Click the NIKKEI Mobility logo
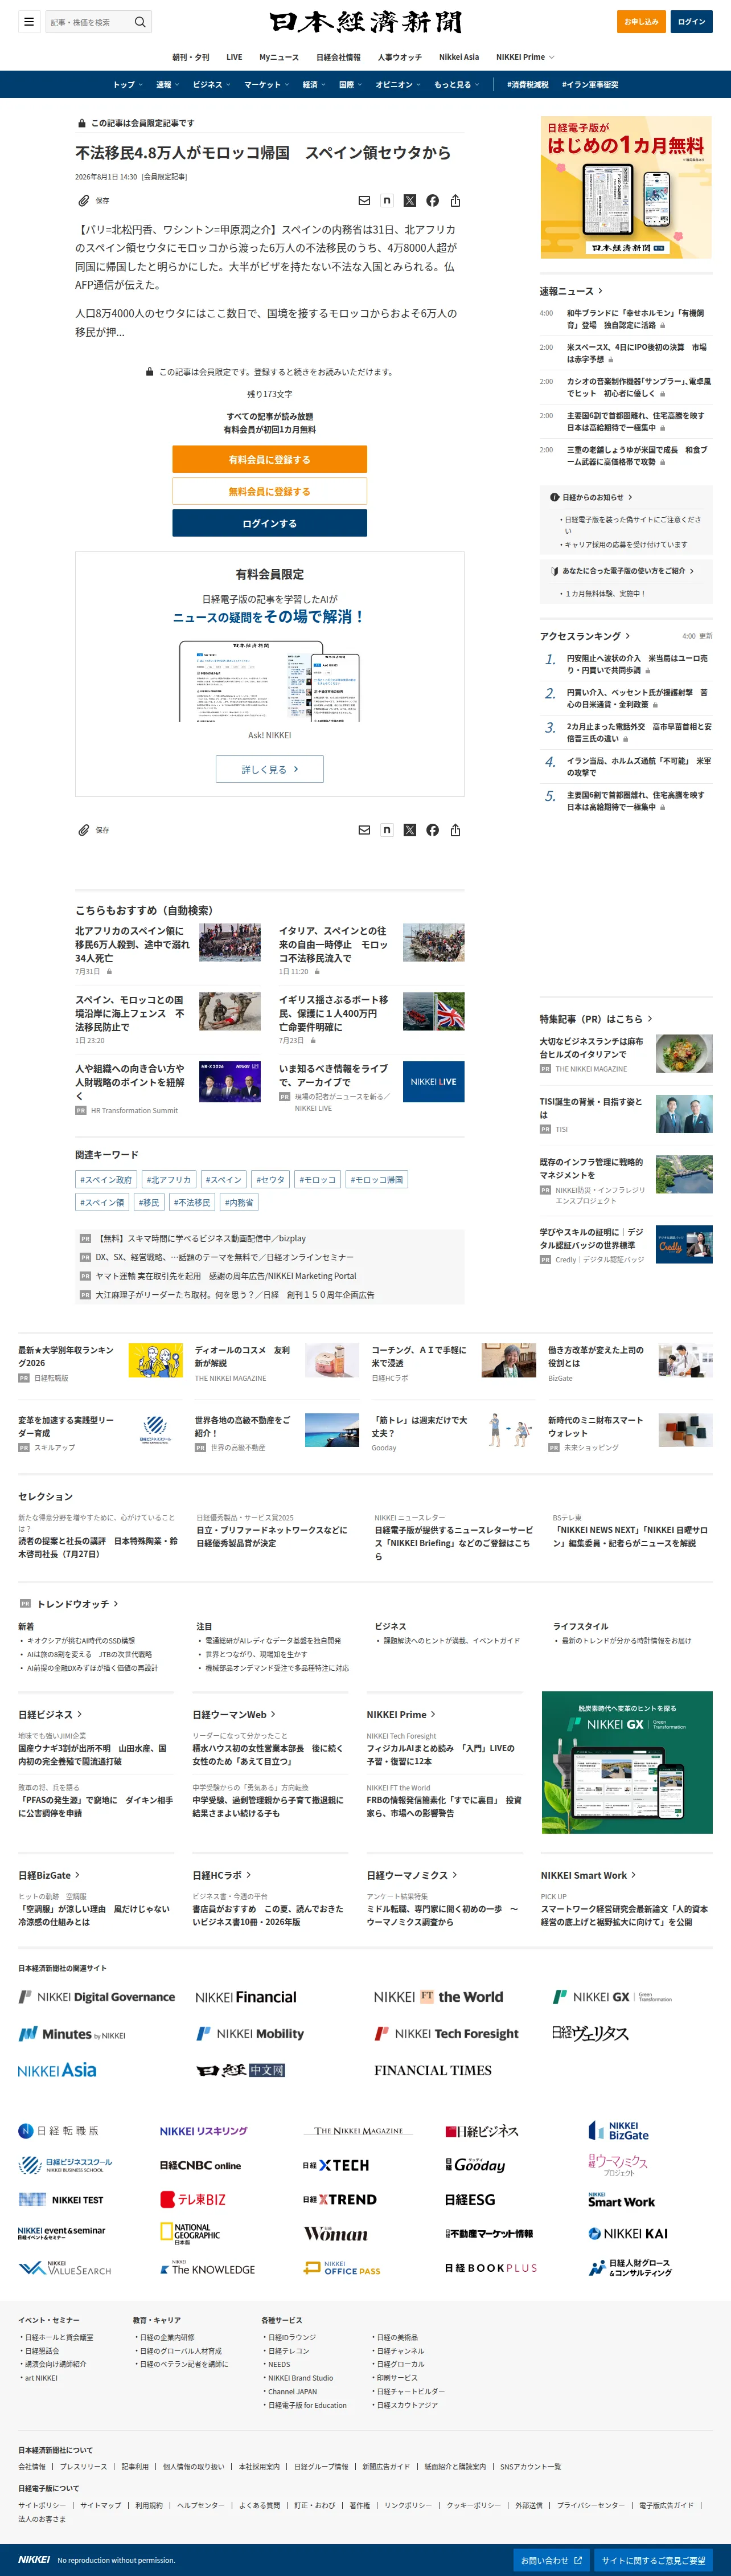Image resolution: width=731 pixels, height=2576 pixels. tap(250, 2033)
